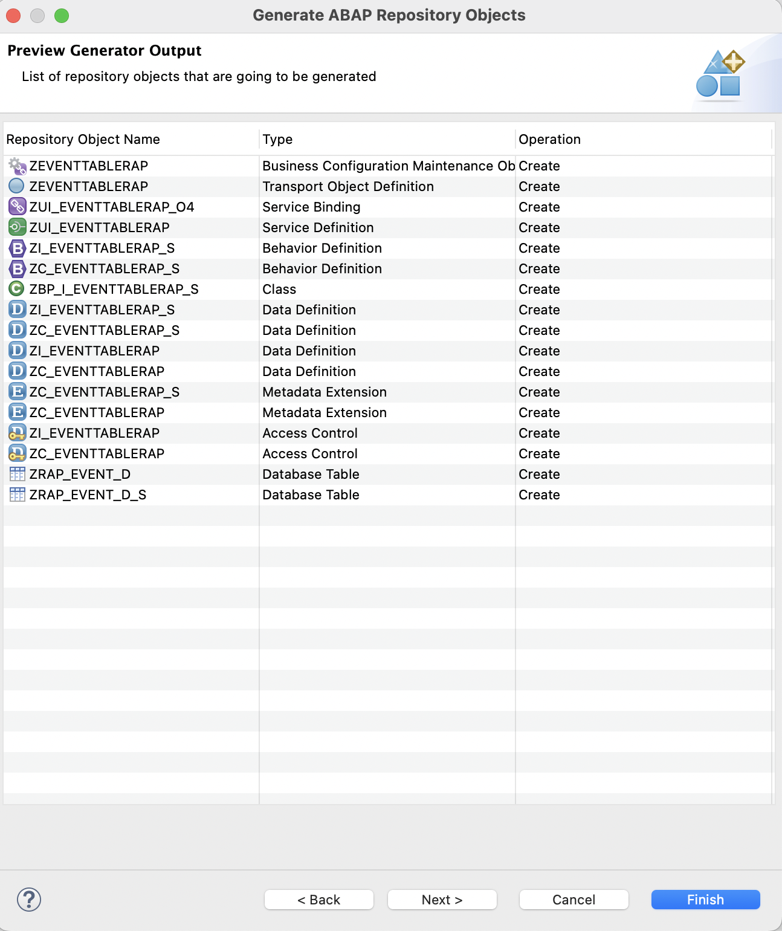Proceed with the Next > button

coord(442,900)
